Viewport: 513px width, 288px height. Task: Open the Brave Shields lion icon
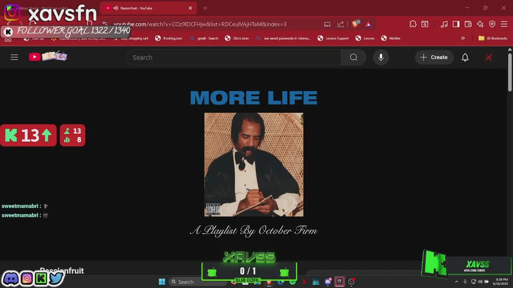(x=355, y=24)
